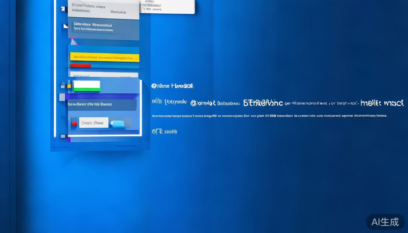This screenshot has height=233, width=408.
Task: Click the small purple square at the panel's bottom corner
Action: tap(69, 140)
